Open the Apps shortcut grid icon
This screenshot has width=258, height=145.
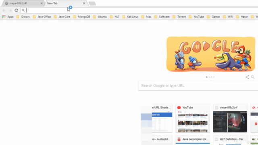tap(4, 17)
